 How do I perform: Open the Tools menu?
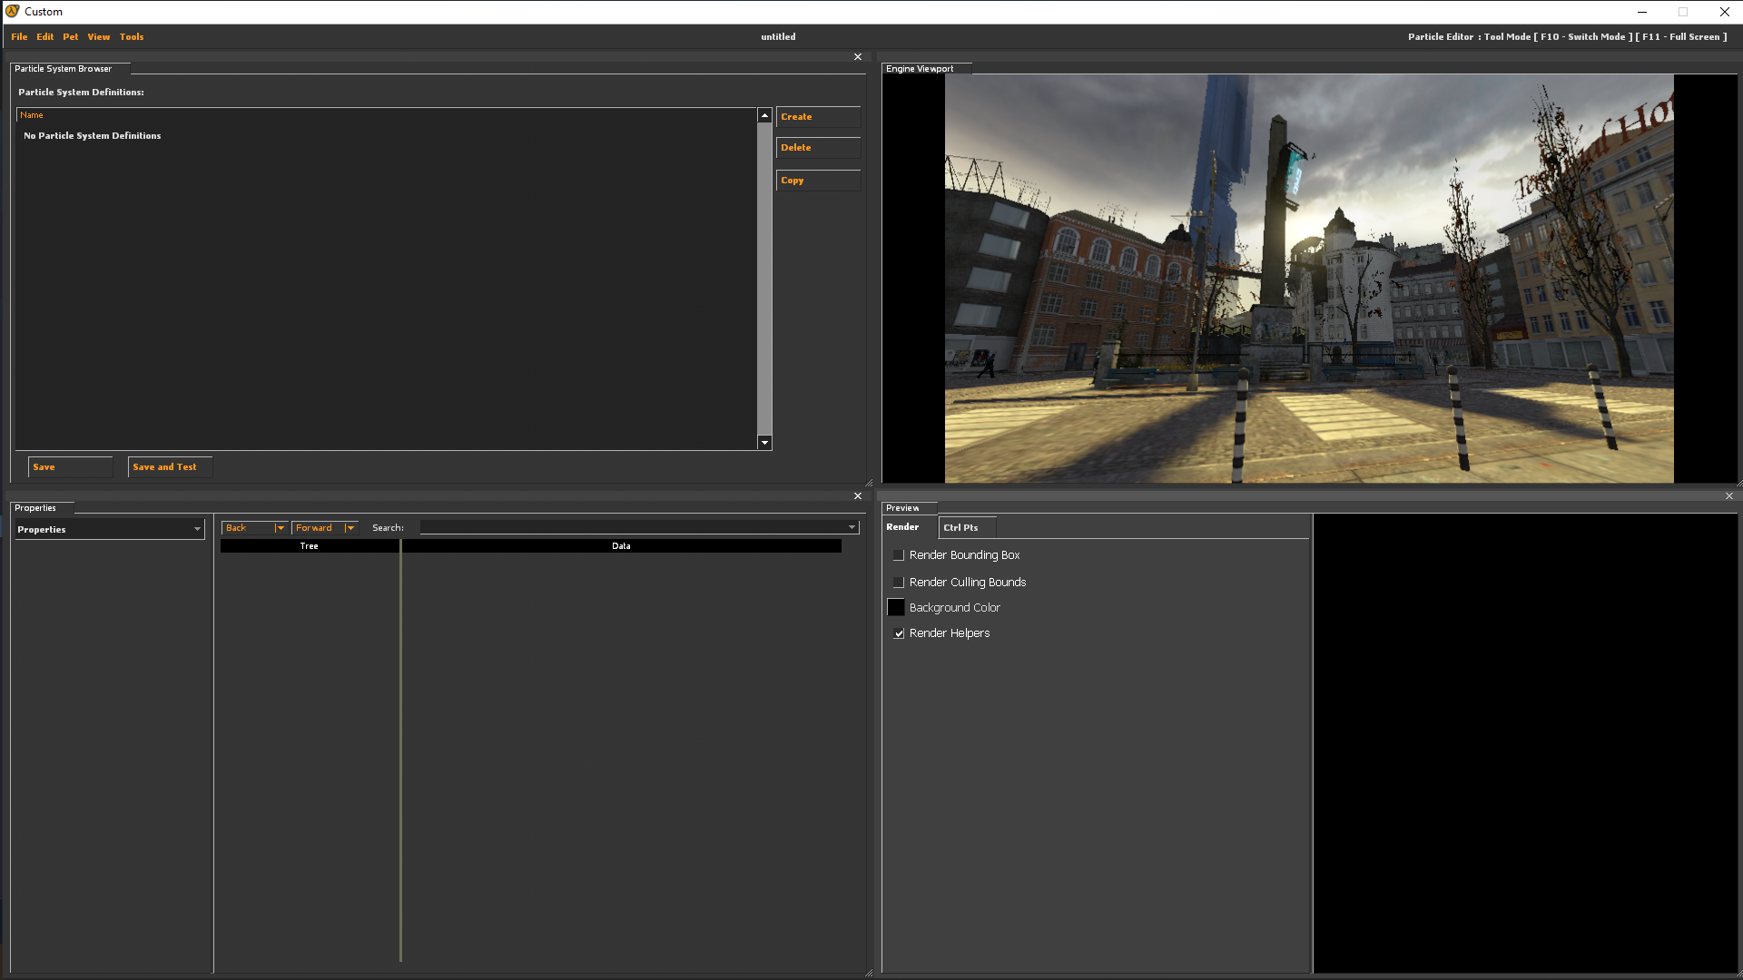coord(132,37)
